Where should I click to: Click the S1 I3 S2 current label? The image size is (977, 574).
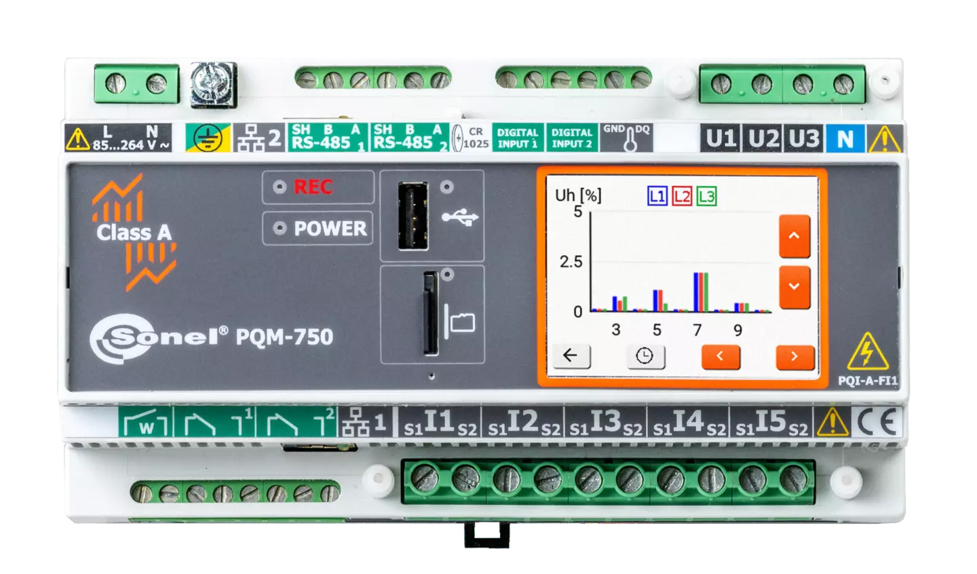click(606, 422)
